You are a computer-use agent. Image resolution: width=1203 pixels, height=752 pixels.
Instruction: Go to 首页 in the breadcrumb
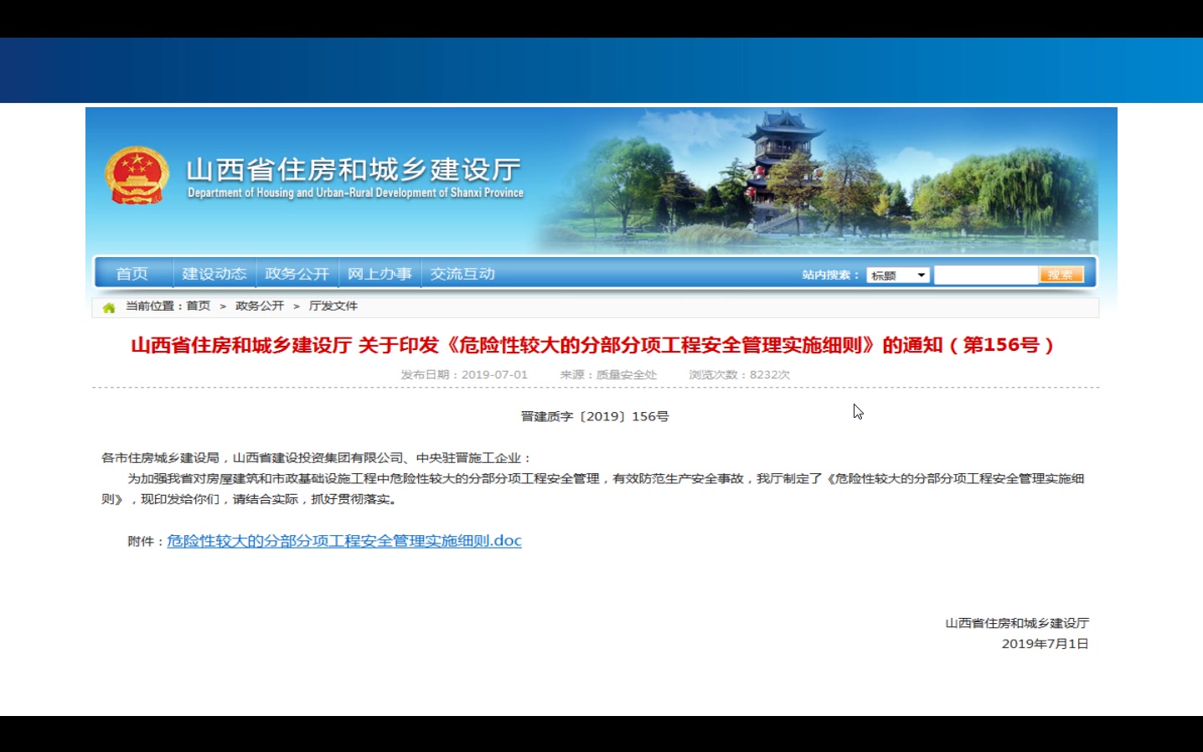click(199, 306)
